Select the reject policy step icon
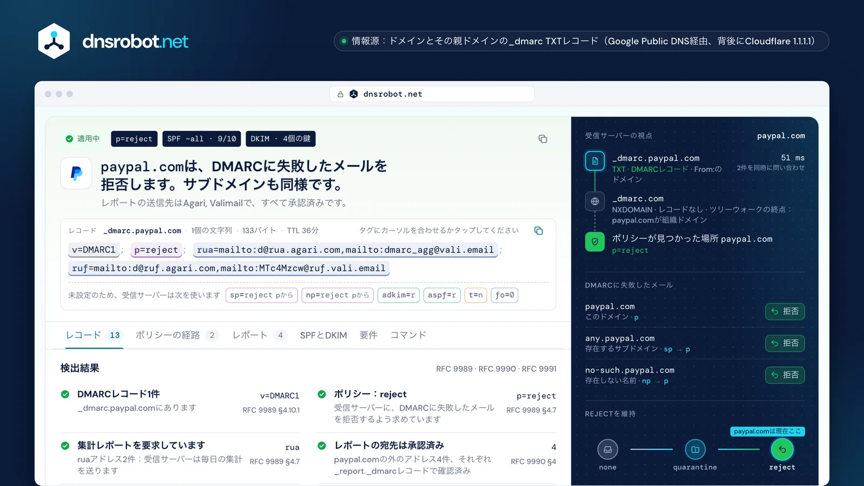 pyautogui.click(x=782, y=449)
